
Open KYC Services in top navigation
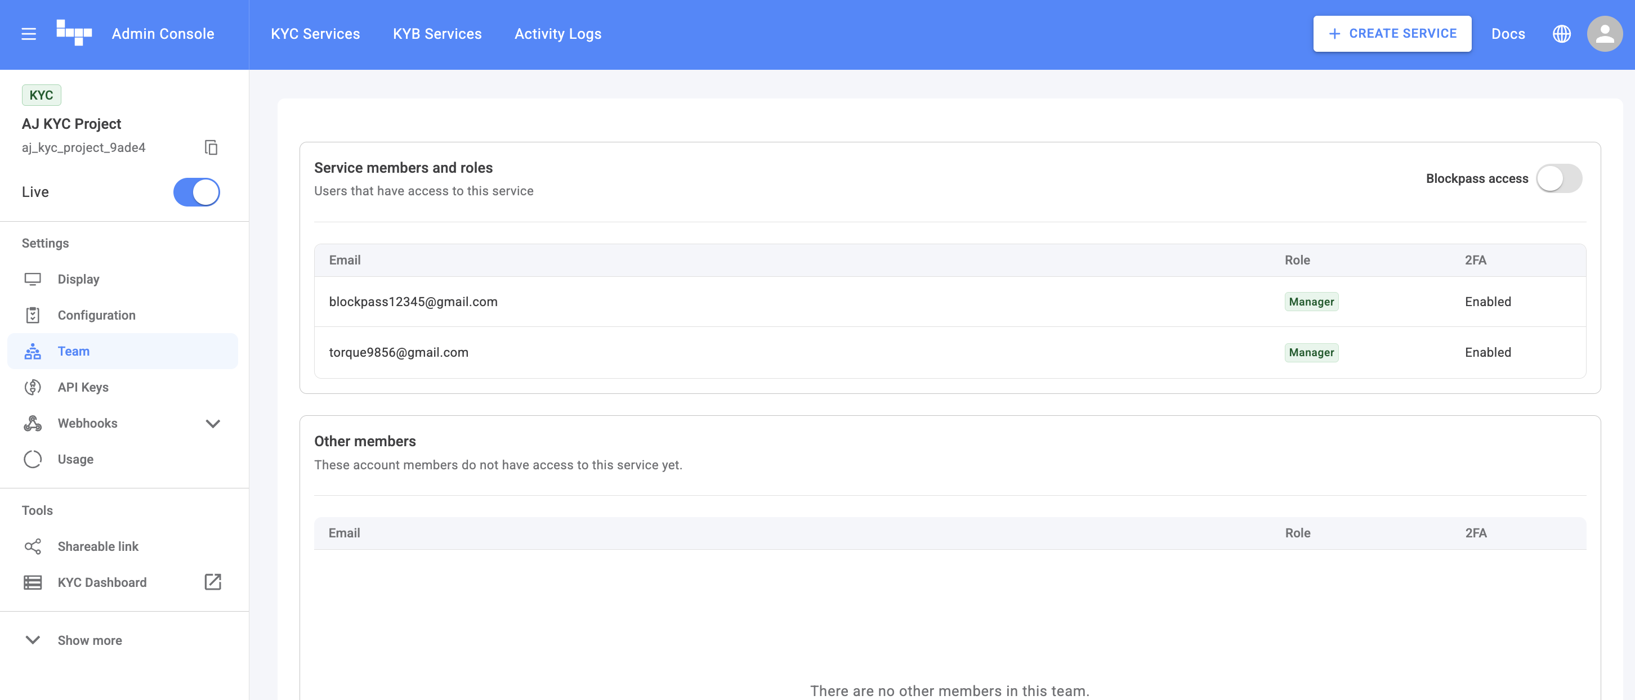(x=315, y=34)
